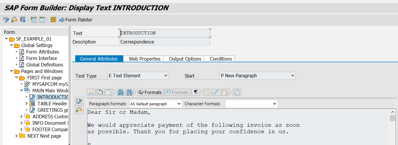Select Form Interface in the tree
The width and height of the screenshot is (398, 145).
tap(42, 58)
